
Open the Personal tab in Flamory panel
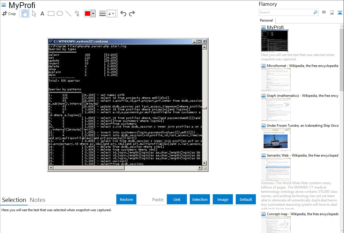[266, 20]
